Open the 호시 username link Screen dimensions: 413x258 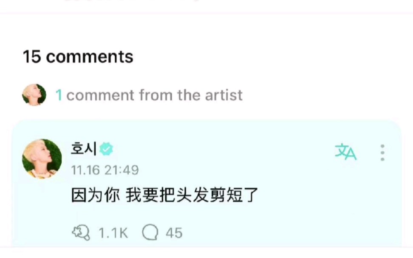click(x=84, y=149)
